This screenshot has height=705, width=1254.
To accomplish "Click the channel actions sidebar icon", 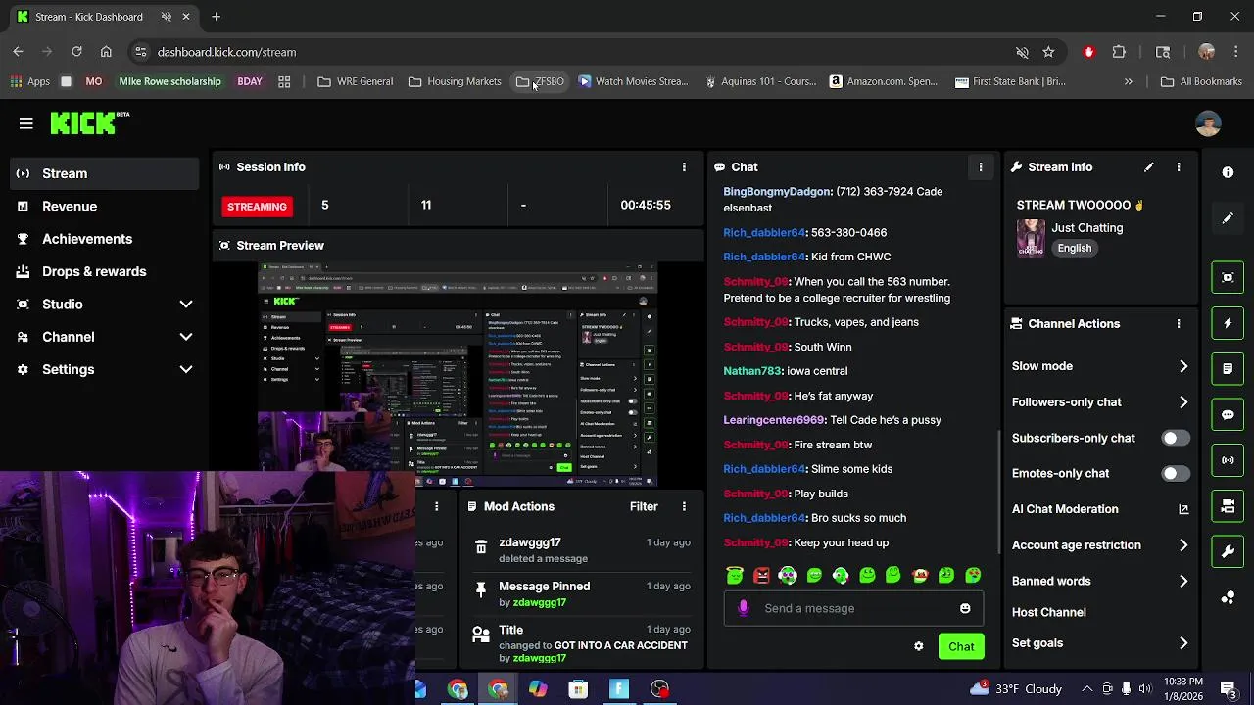I will (x=1228, y=506).
